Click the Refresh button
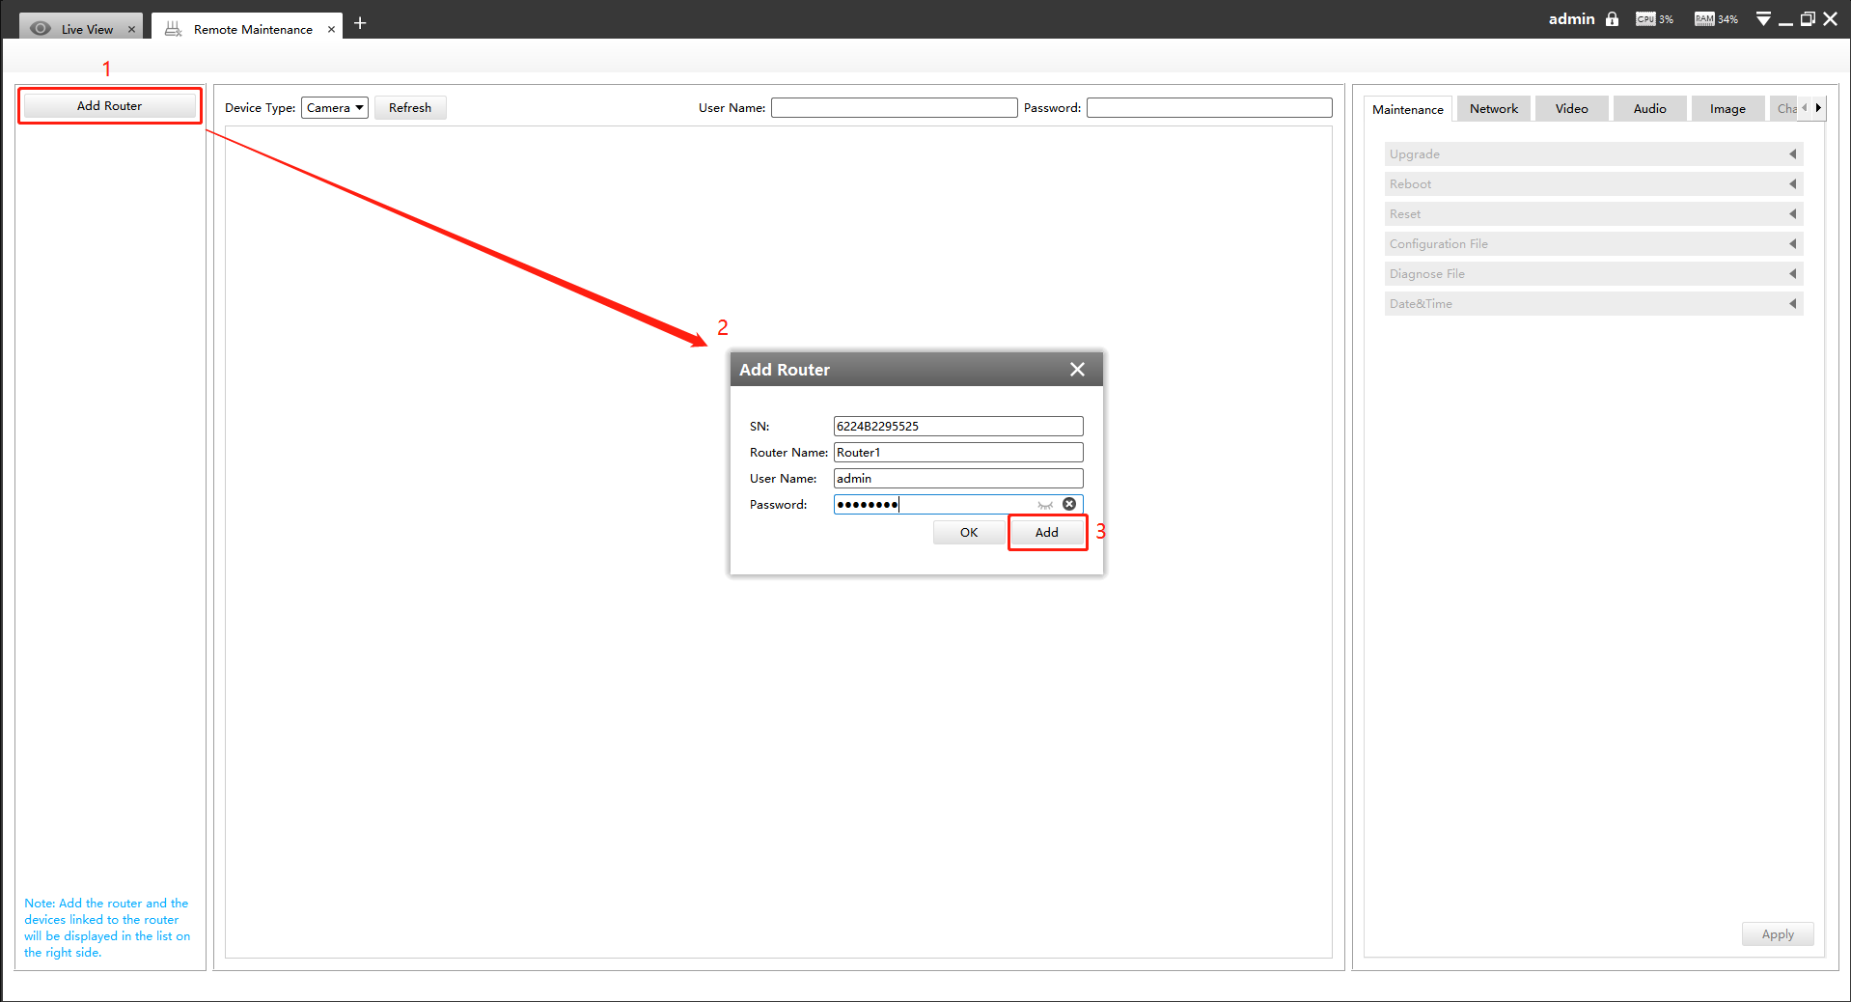Image resolution: width=1851 pixels, height=1002 pixels. 410,107
